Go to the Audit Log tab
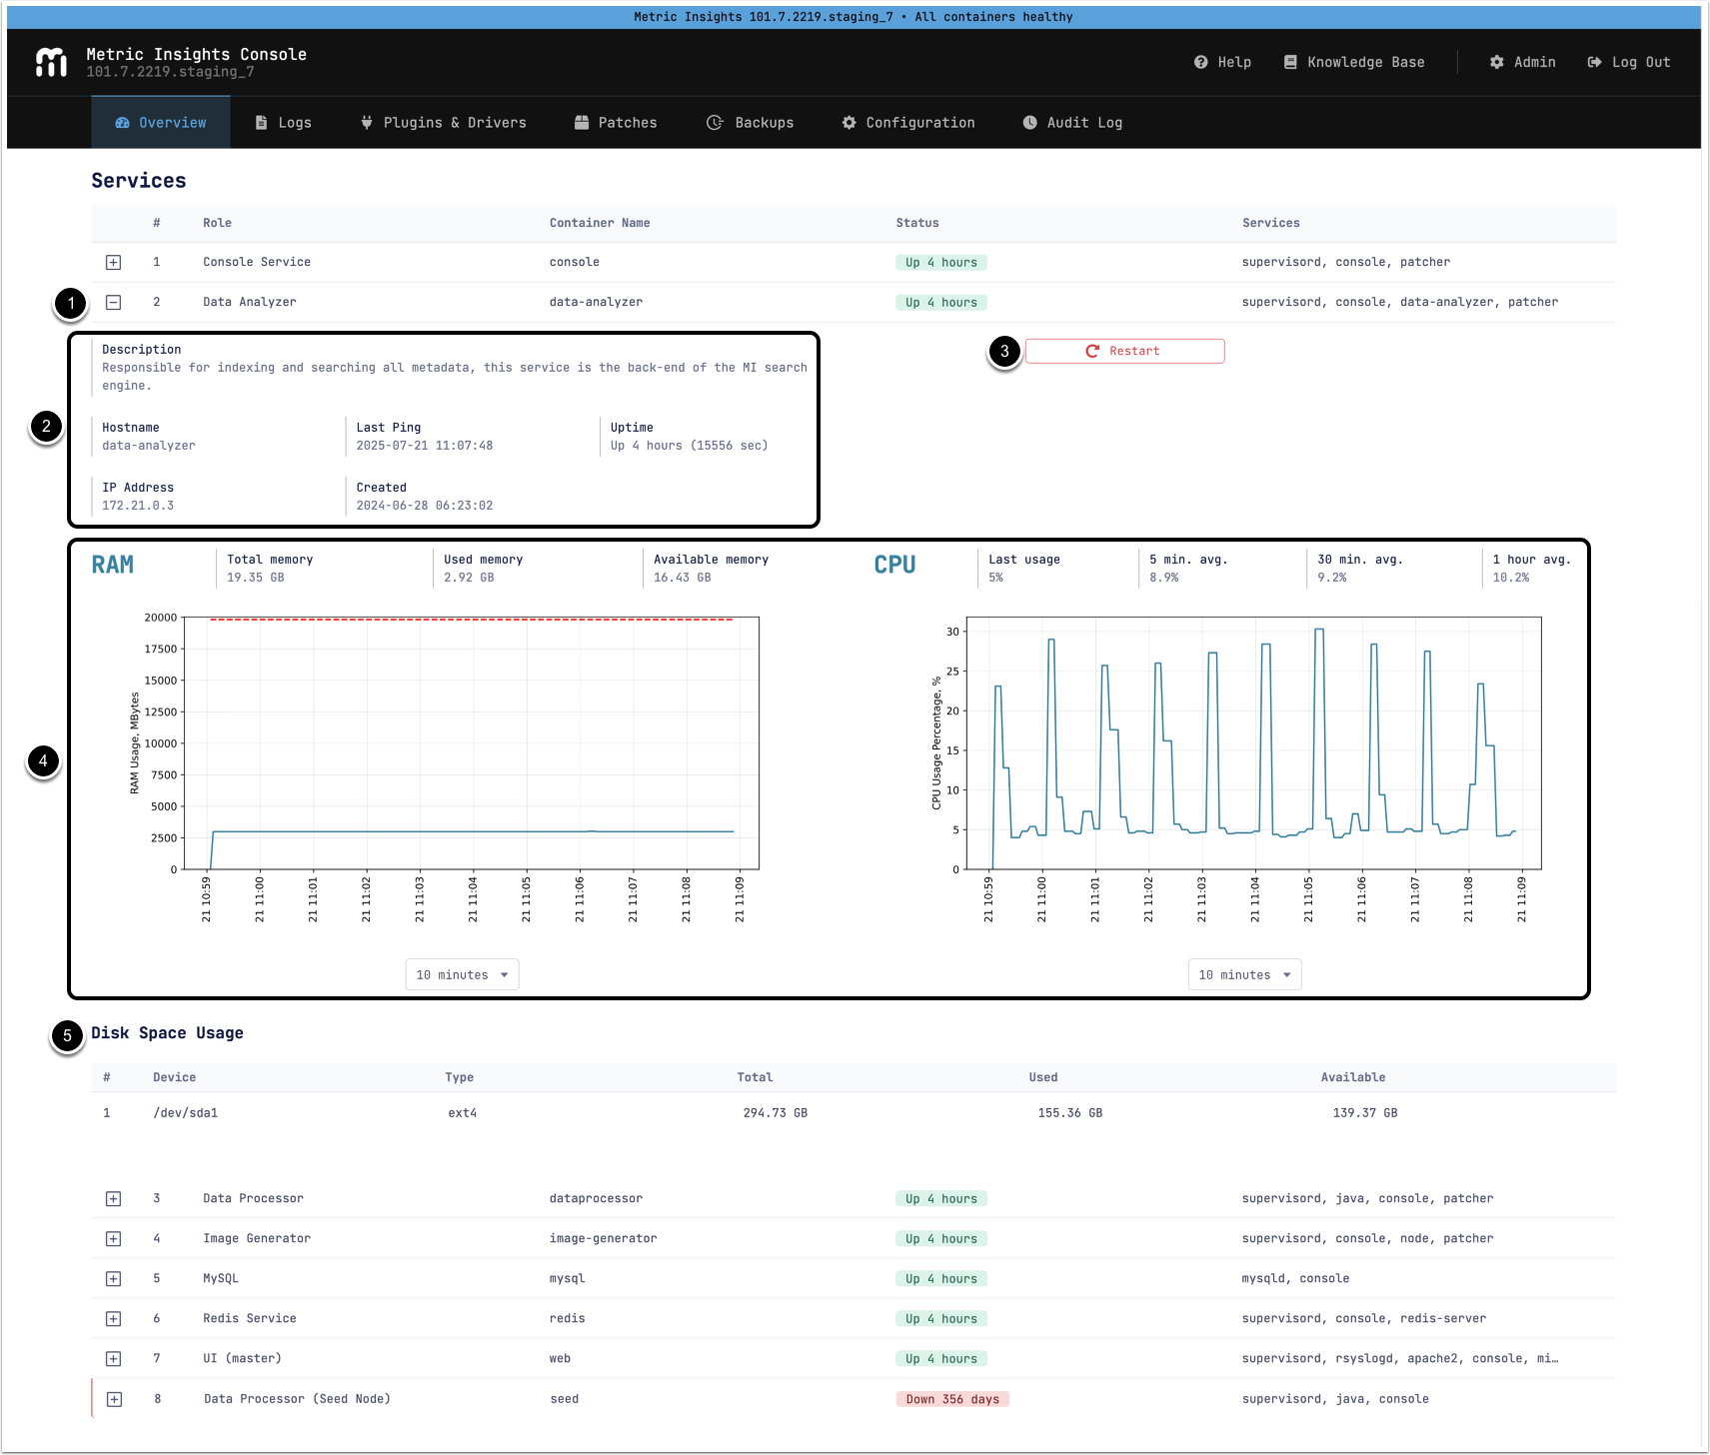This screenshot has width=1710, height=1455. click(x=1072, y=123)
